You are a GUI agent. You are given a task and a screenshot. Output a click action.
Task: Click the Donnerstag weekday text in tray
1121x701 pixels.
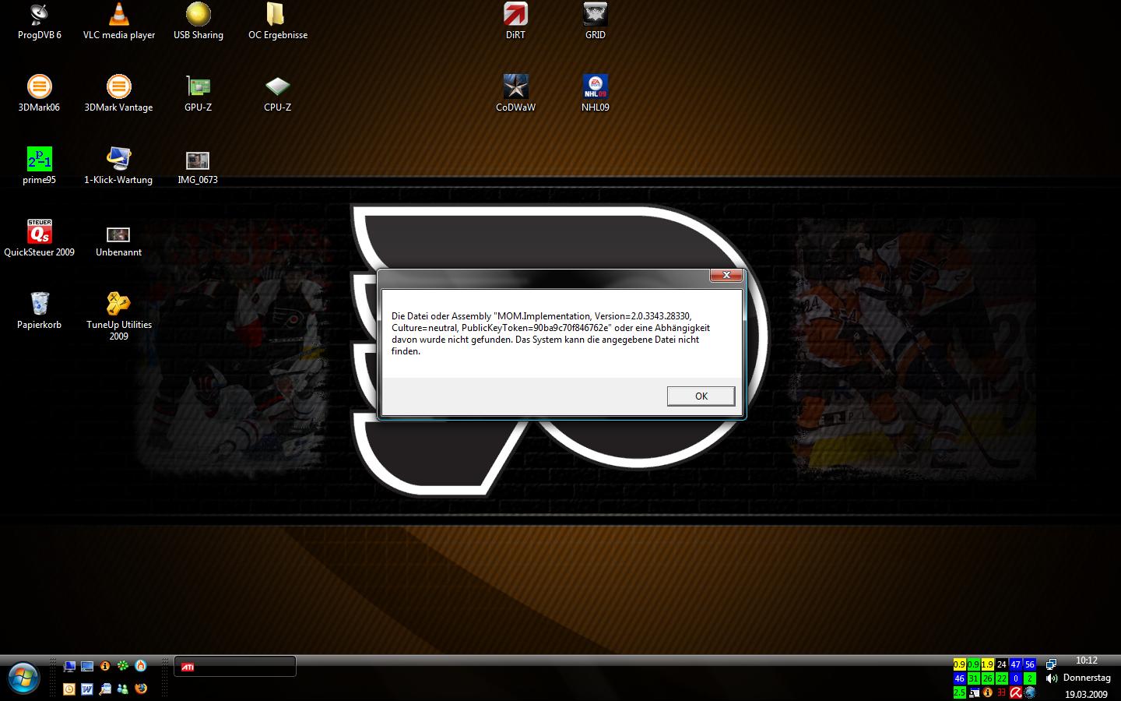coord(1087,678)
